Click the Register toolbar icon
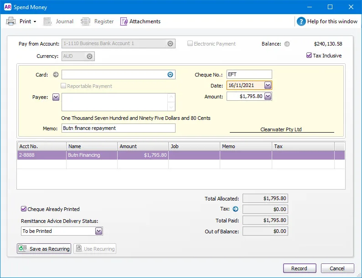This screenshot has height=278, width=362. click(85, 21)
